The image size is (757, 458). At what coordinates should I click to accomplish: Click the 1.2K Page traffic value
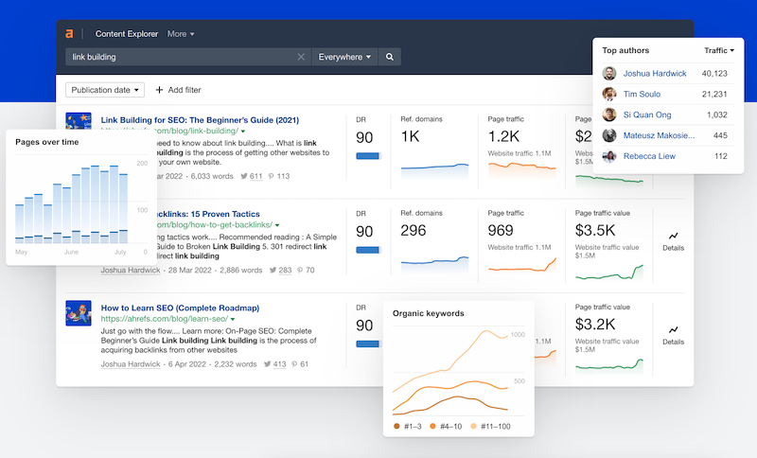[503, 137]
